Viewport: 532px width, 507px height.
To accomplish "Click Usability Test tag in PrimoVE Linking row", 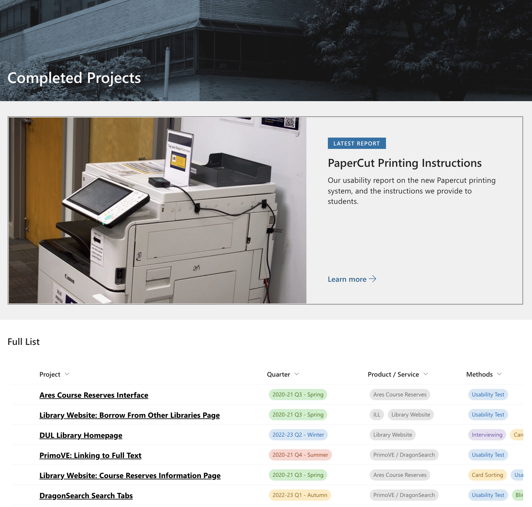I will pos(488,455).
